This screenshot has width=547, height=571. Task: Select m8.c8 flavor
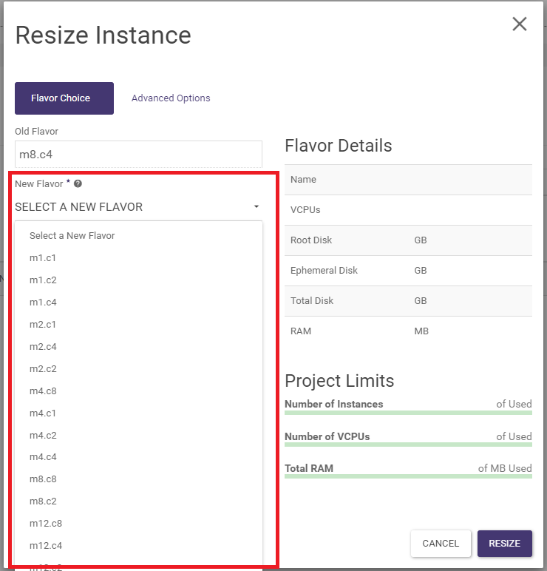tap(43, 479)
